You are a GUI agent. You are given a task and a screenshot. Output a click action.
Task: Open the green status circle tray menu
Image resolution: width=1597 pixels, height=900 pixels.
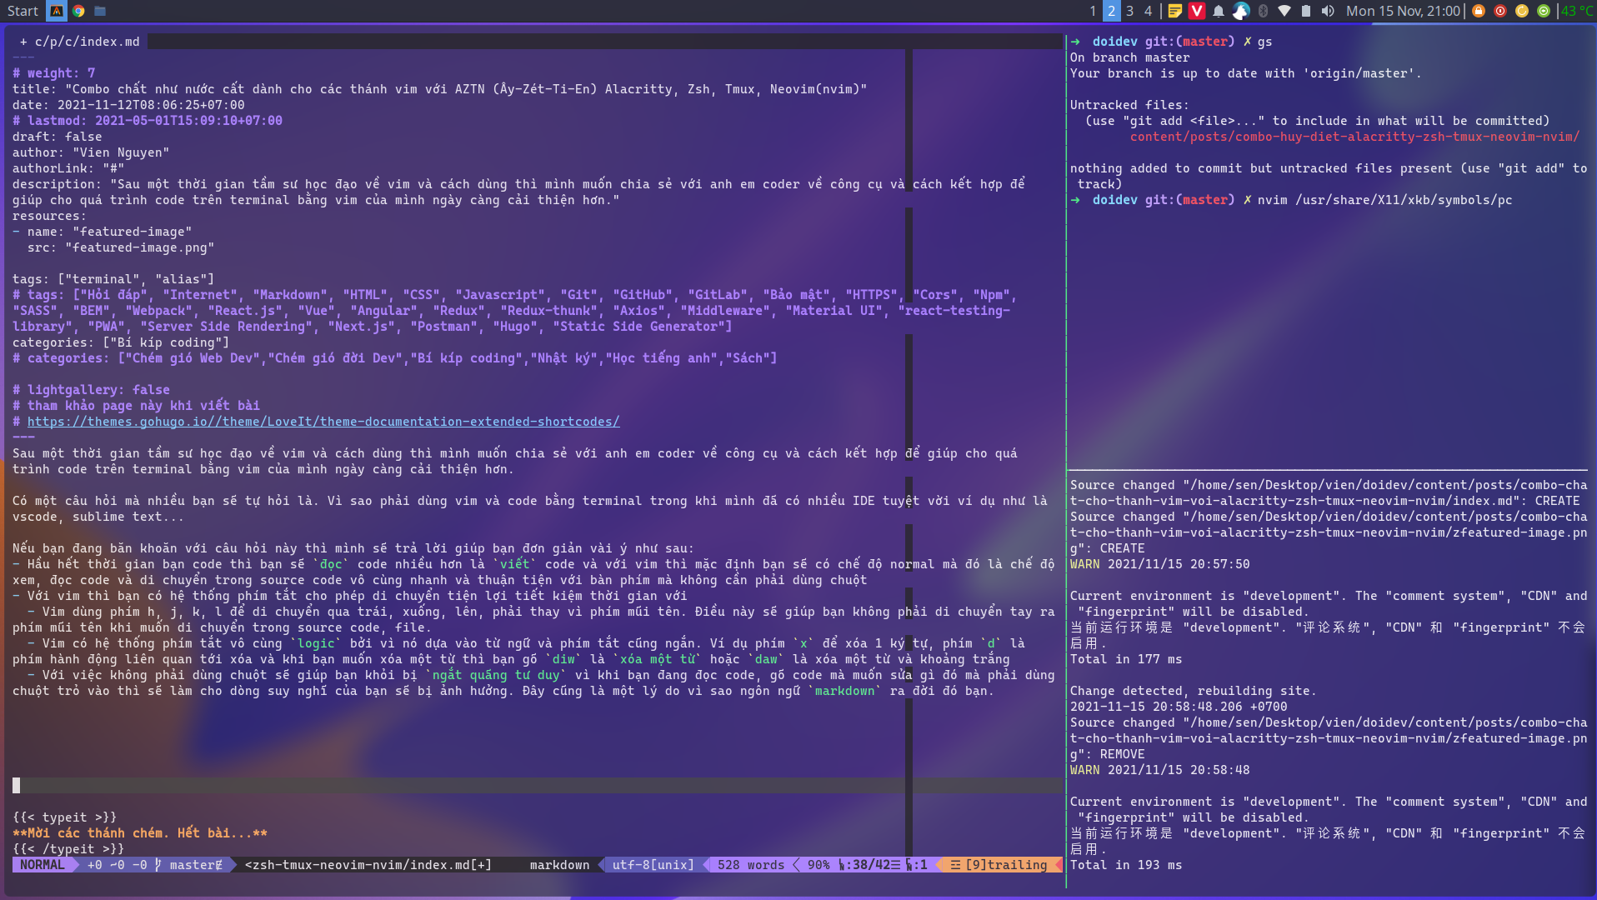(1544, 11)
